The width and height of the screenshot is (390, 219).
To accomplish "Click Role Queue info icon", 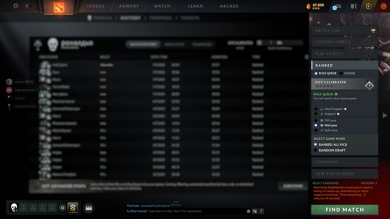I will [336, 94].
